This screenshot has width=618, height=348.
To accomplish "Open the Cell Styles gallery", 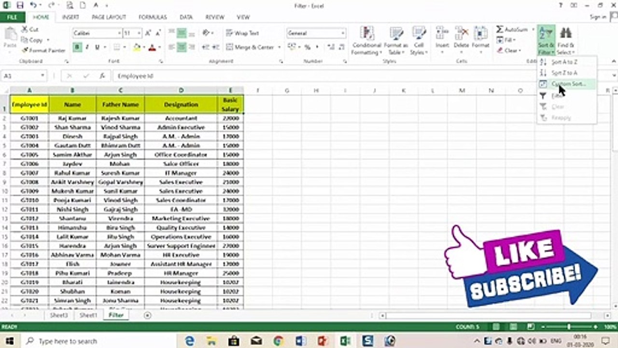I will point(419,41).
